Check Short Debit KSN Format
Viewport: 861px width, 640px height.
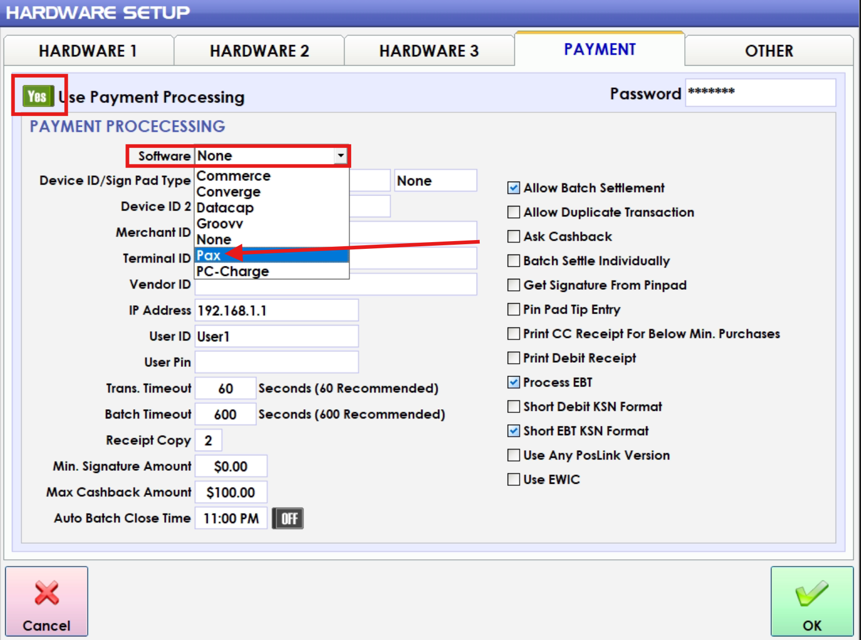coord(513,407)
